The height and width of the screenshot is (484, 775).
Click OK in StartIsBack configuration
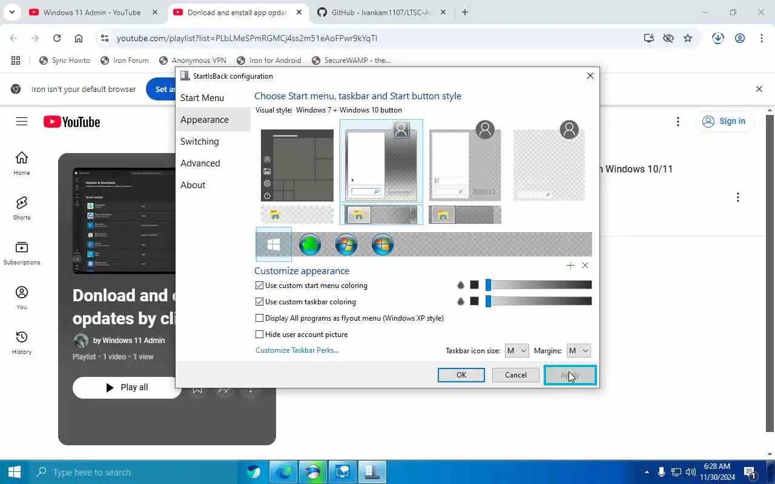[x=461, y=375]
